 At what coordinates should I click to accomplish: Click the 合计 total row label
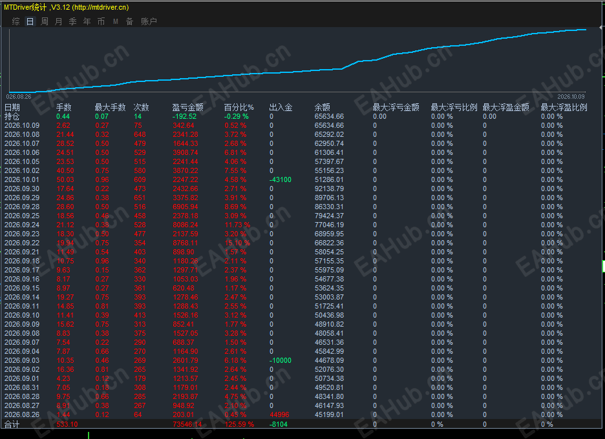coord(12,424)
